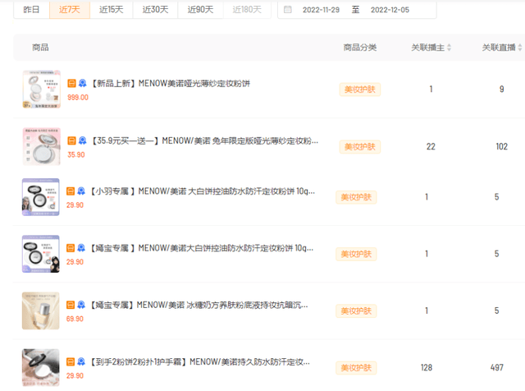Click price 999.00
Image resolution: width=525 pixels, height=391 pixels.
(x=78, y=98)
